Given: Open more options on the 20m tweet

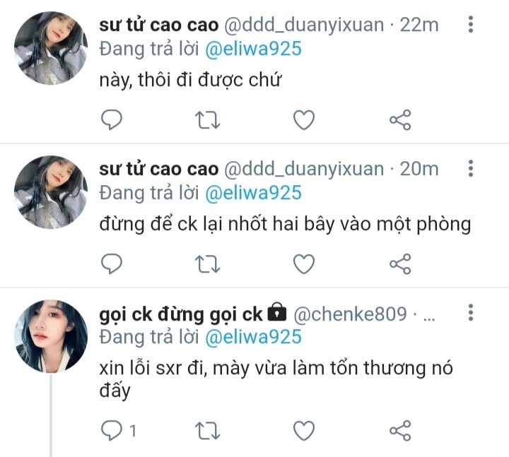Looking at the screenshot, I should tap(471, 168).
